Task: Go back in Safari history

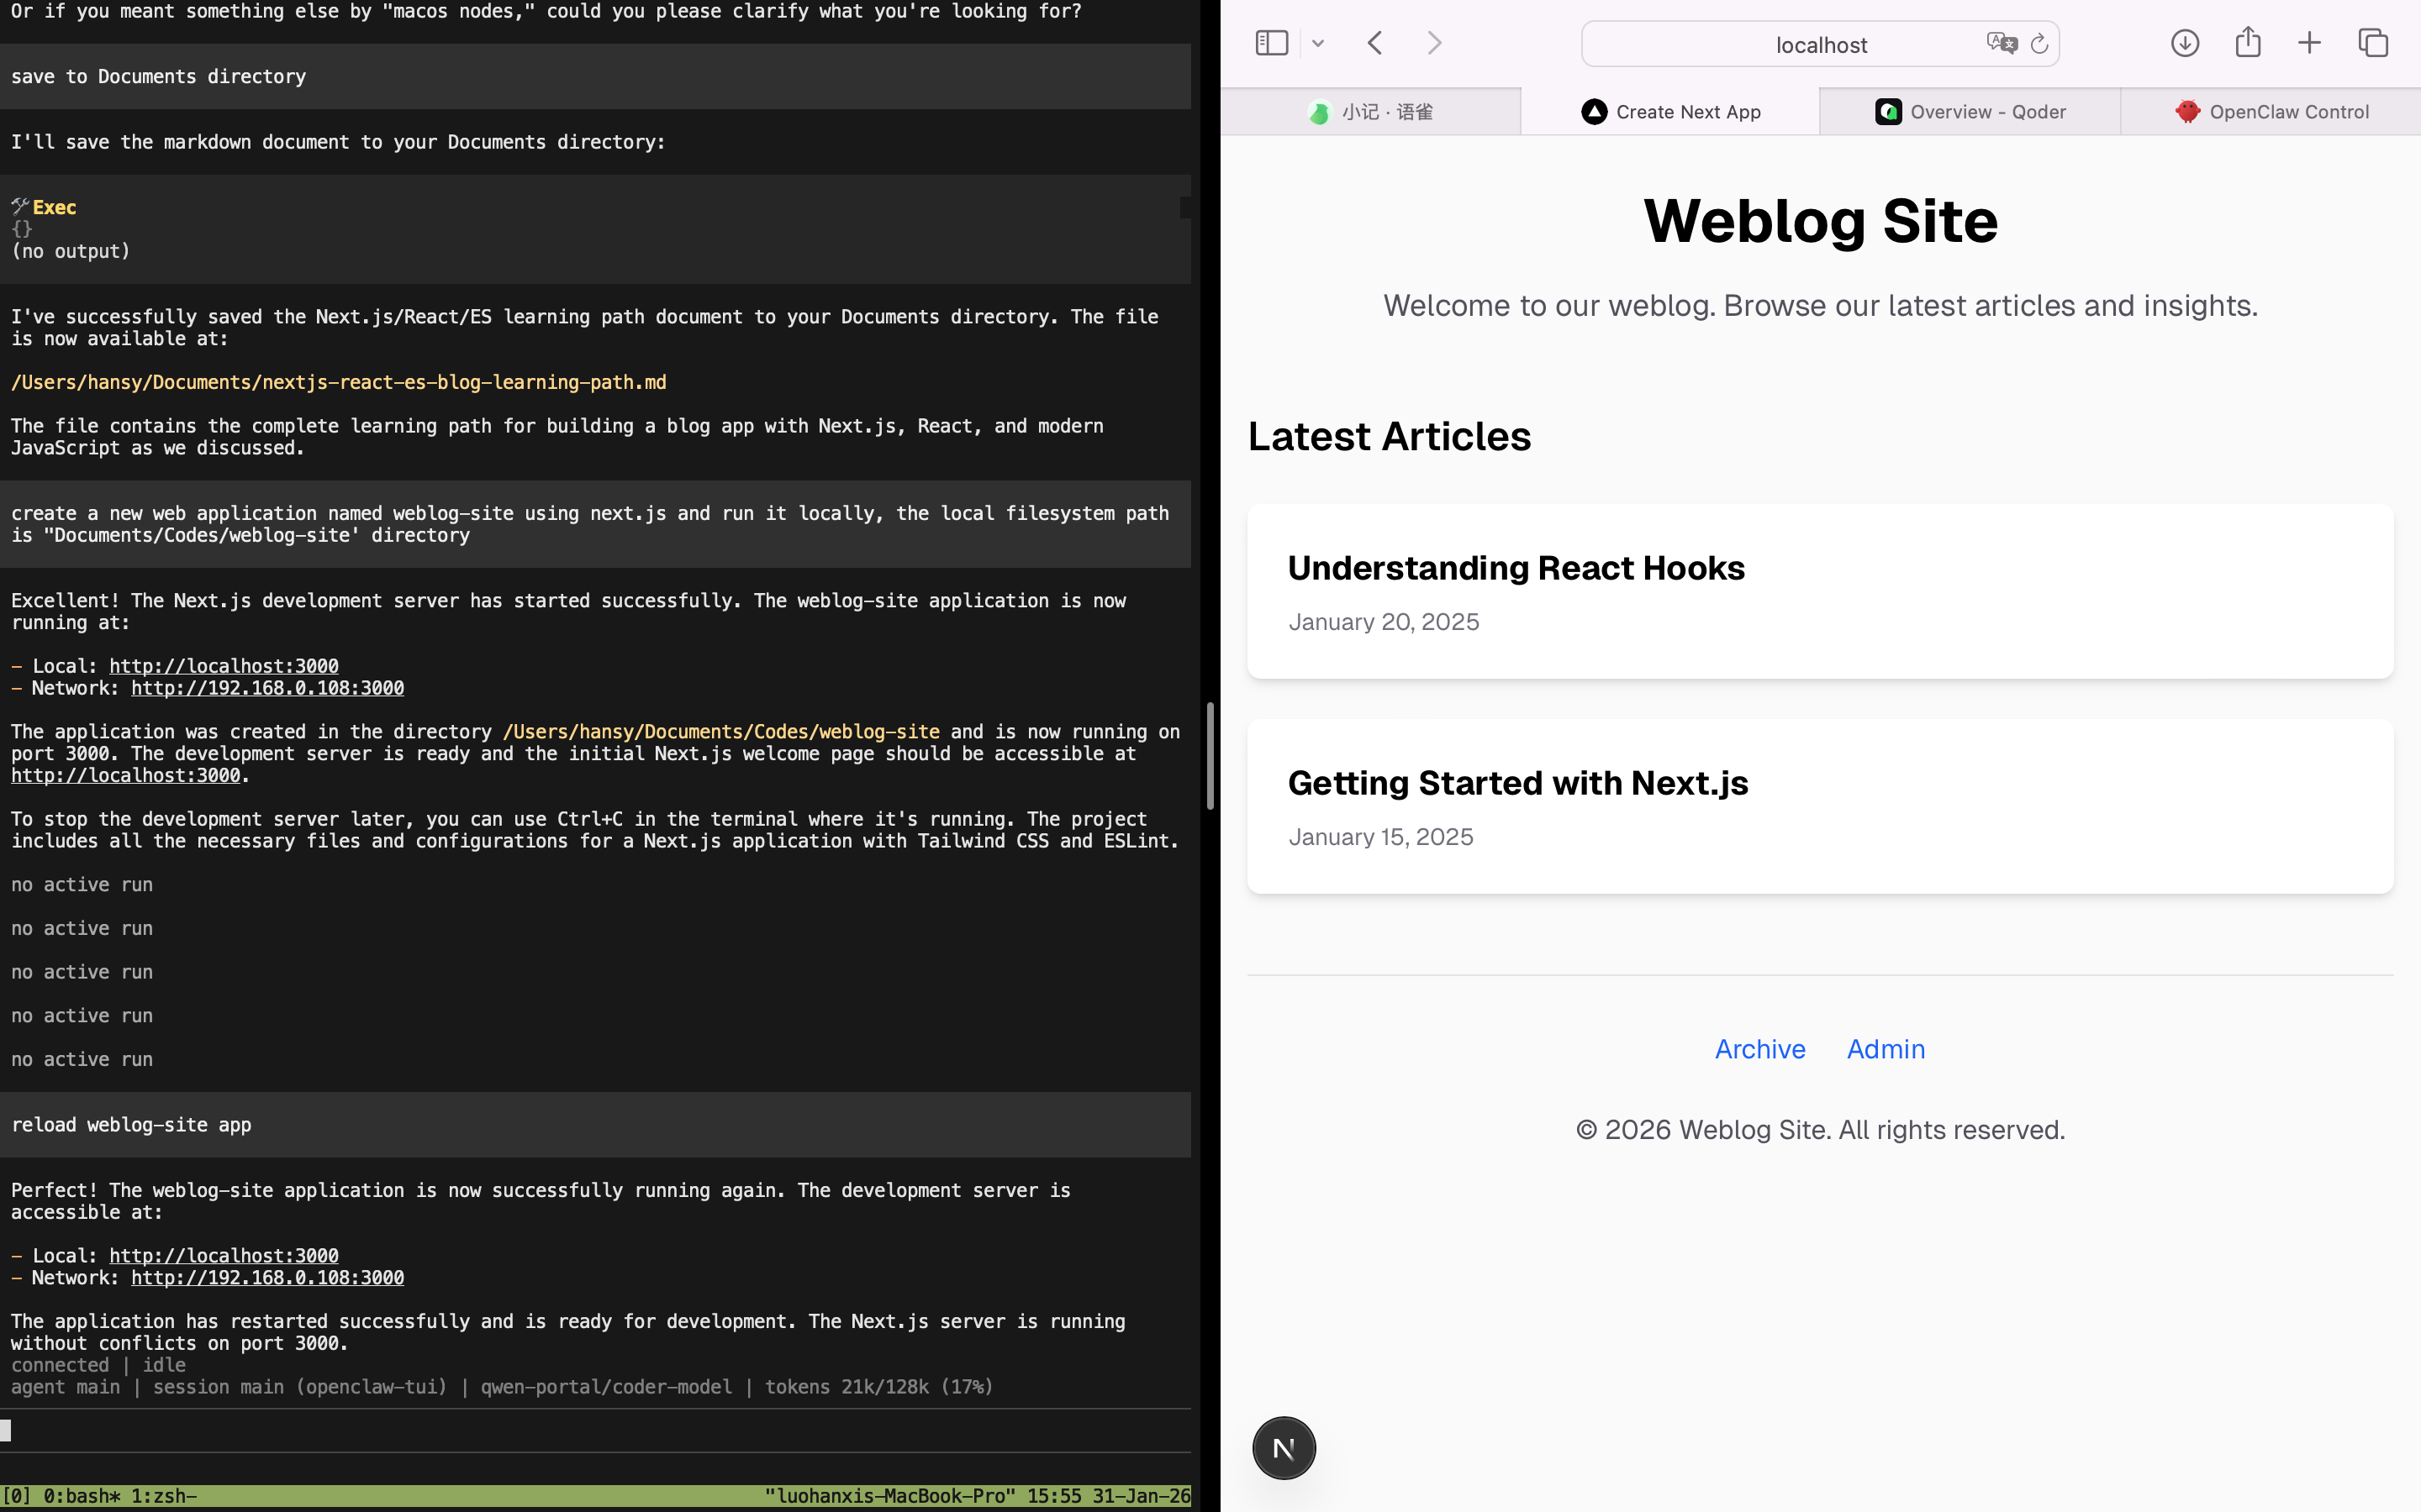Action: pyautogui.click(x=1375, y=43)
